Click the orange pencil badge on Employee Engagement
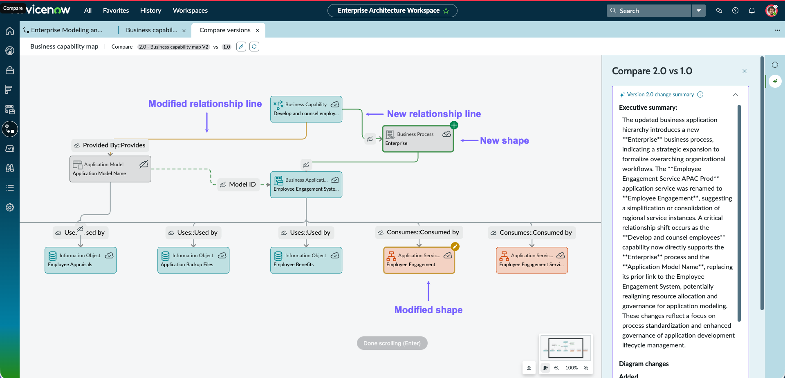The width and height of the screenshot is (785, 378). tap(455, 247)
